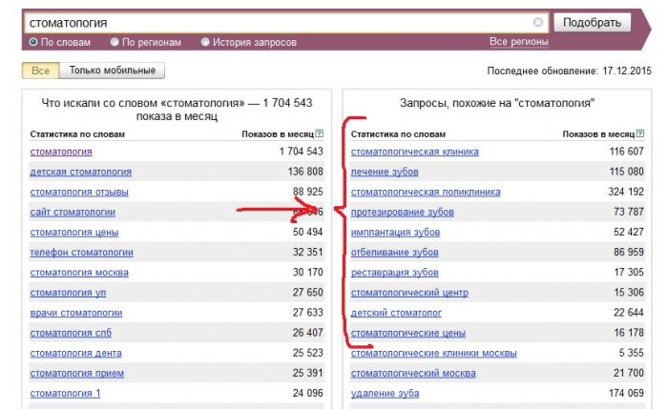Click the value '73 787' for протезирование зубов
668x409 pixels.
tap(628, 212)
